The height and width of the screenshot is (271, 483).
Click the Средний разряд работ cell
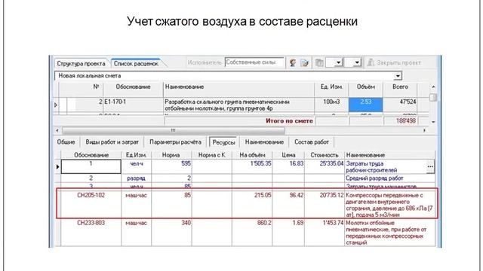[390, 178]
